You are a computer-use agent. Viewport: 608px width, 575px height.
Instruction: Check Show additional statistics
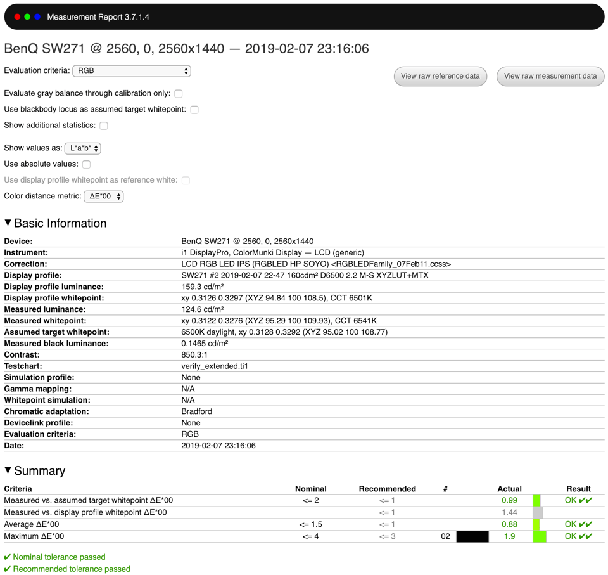click(103, 126)
